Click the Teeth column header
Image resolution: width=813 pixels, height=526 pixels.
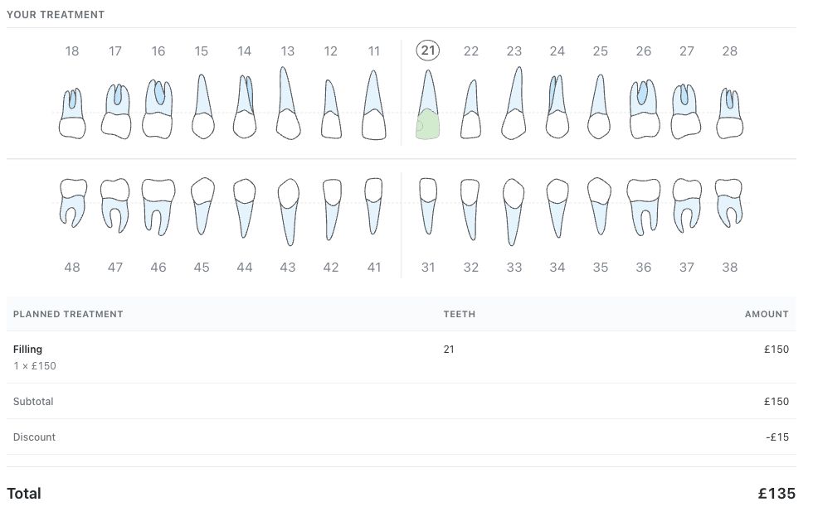click(460, 314)
